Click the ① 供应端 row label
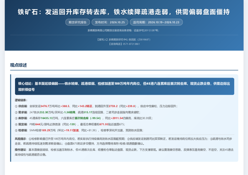This screenshot has width=248, height=175. [21, 106]
